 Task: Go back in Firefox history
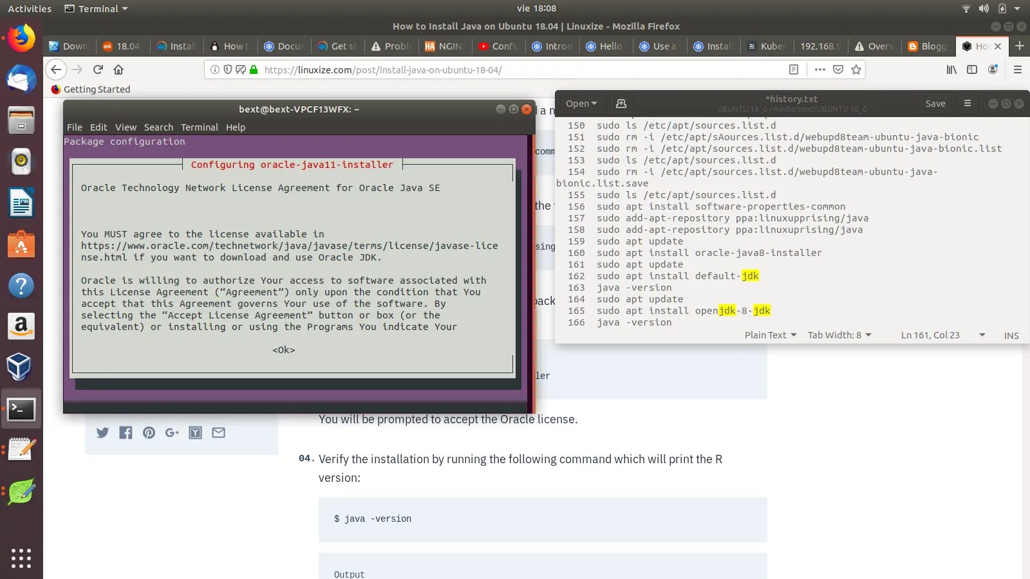tap(57, 69)
